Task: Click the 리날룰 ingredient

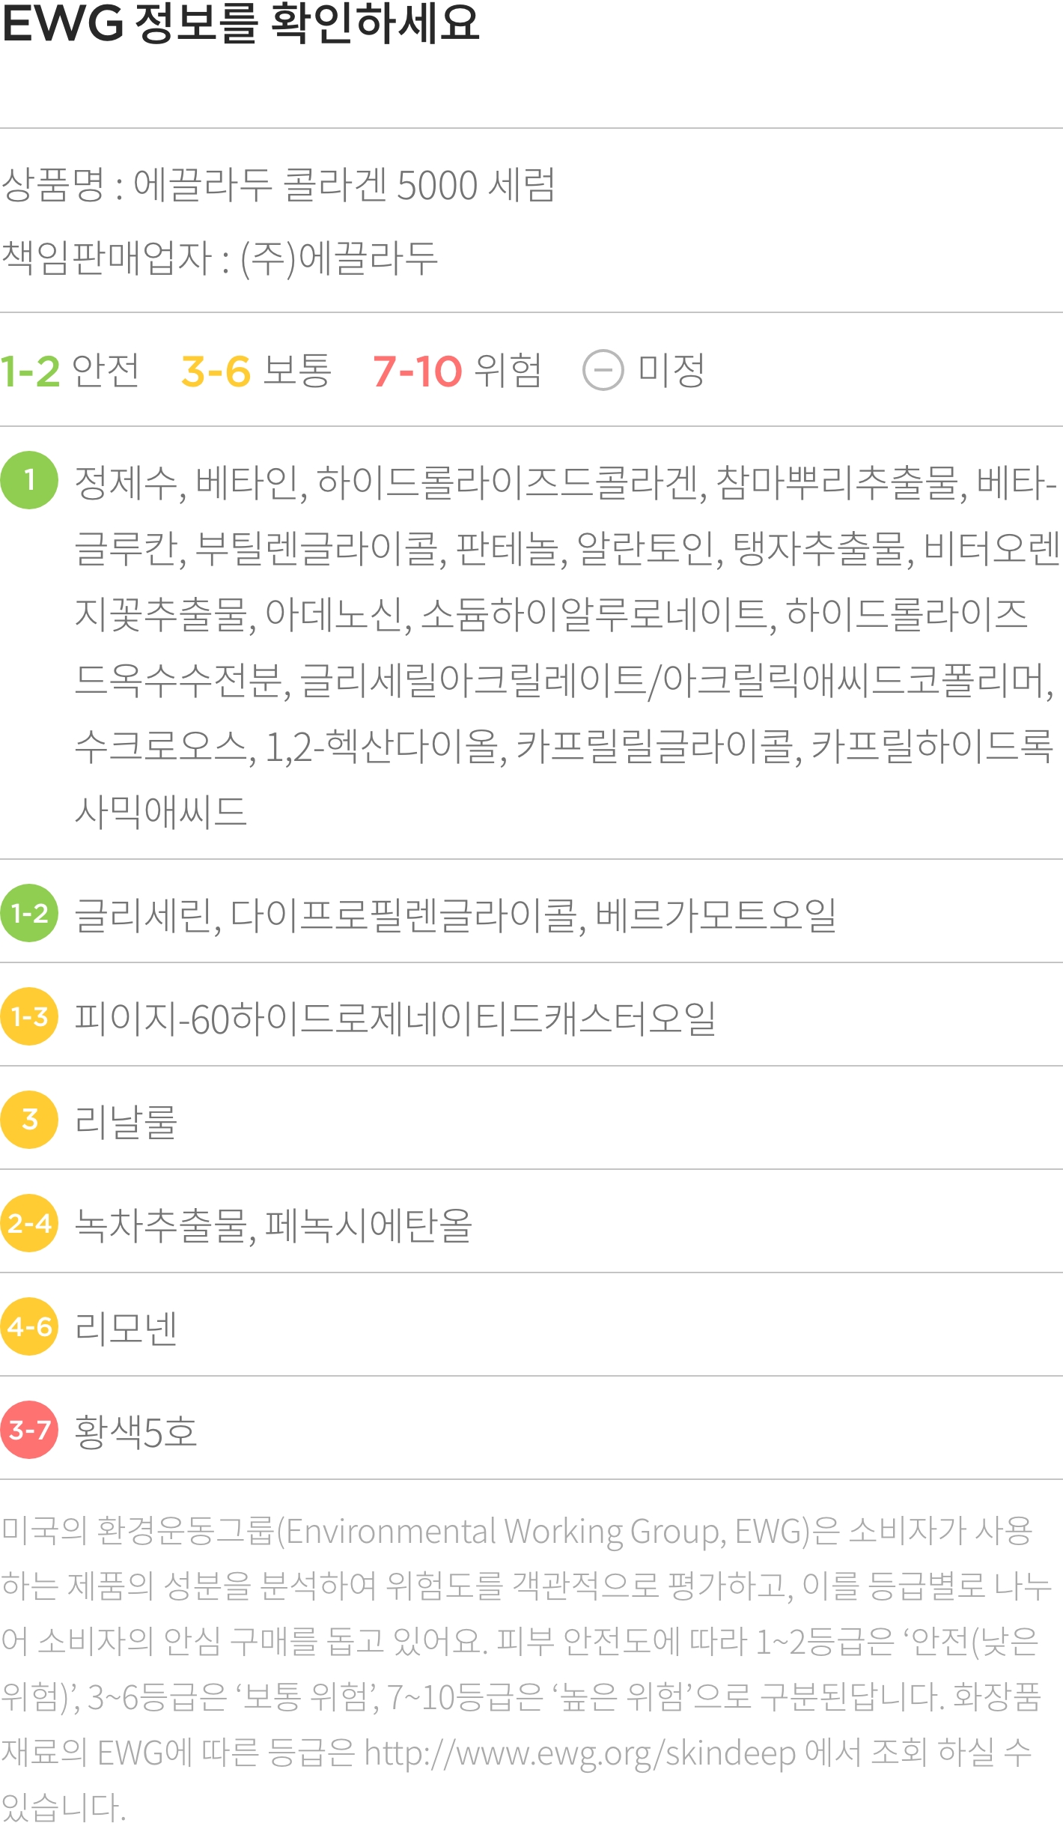Action: coord(126,1121)
